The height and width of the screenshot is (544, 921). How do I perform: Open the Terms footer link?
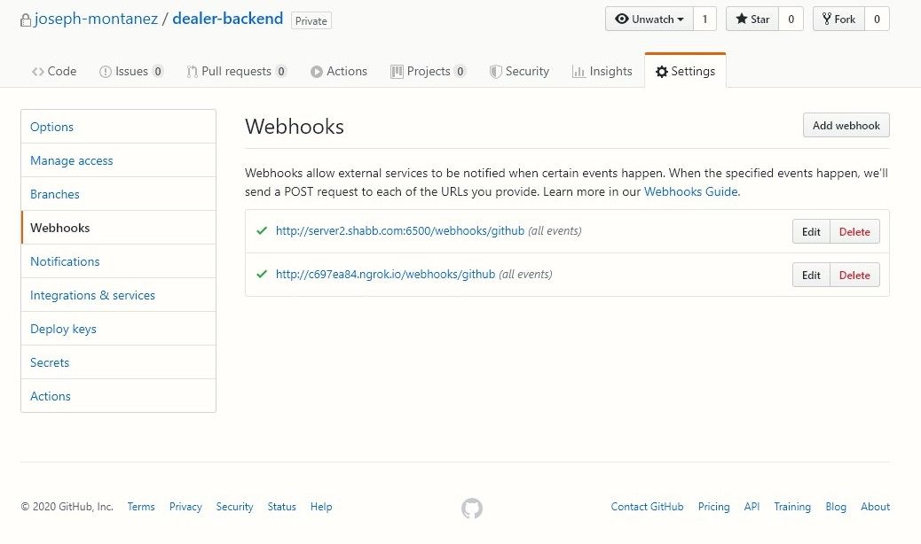pos(141,507)
